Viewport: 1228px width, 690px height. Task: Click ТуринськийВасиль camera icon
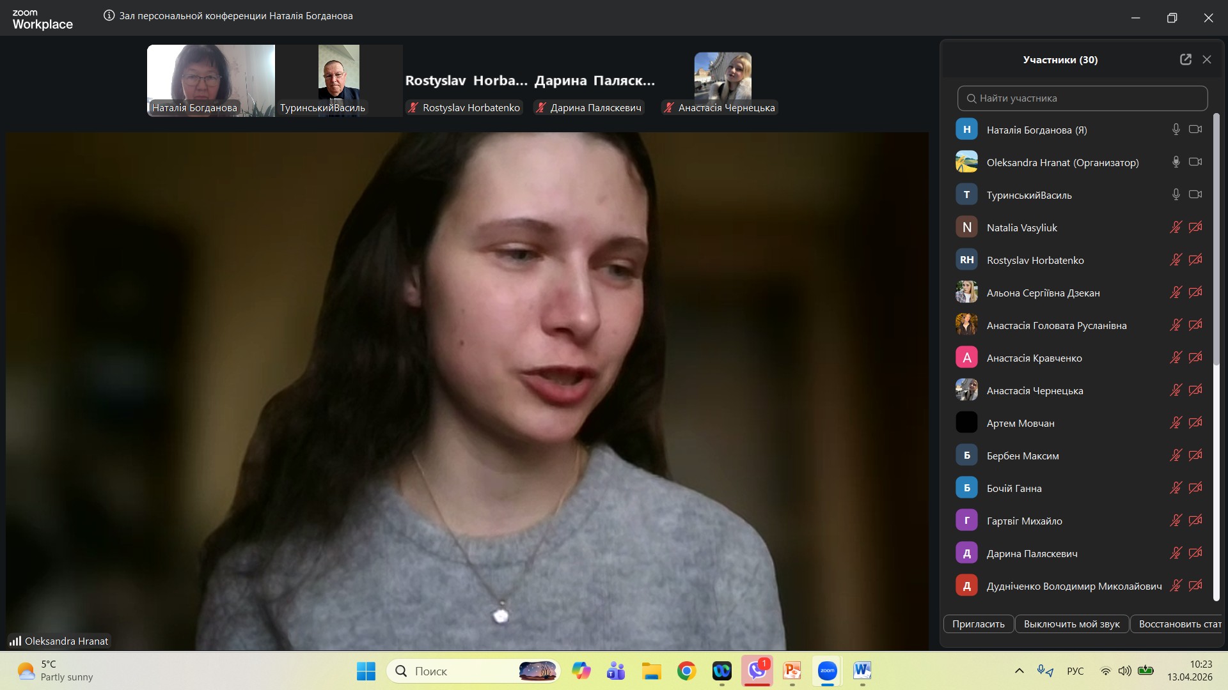point(1195,195)
